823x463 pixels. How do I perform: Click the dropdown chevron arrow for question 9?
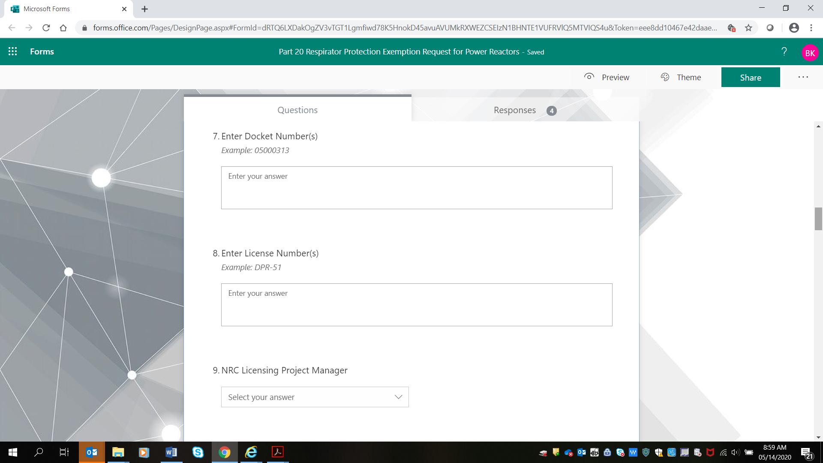398,397
